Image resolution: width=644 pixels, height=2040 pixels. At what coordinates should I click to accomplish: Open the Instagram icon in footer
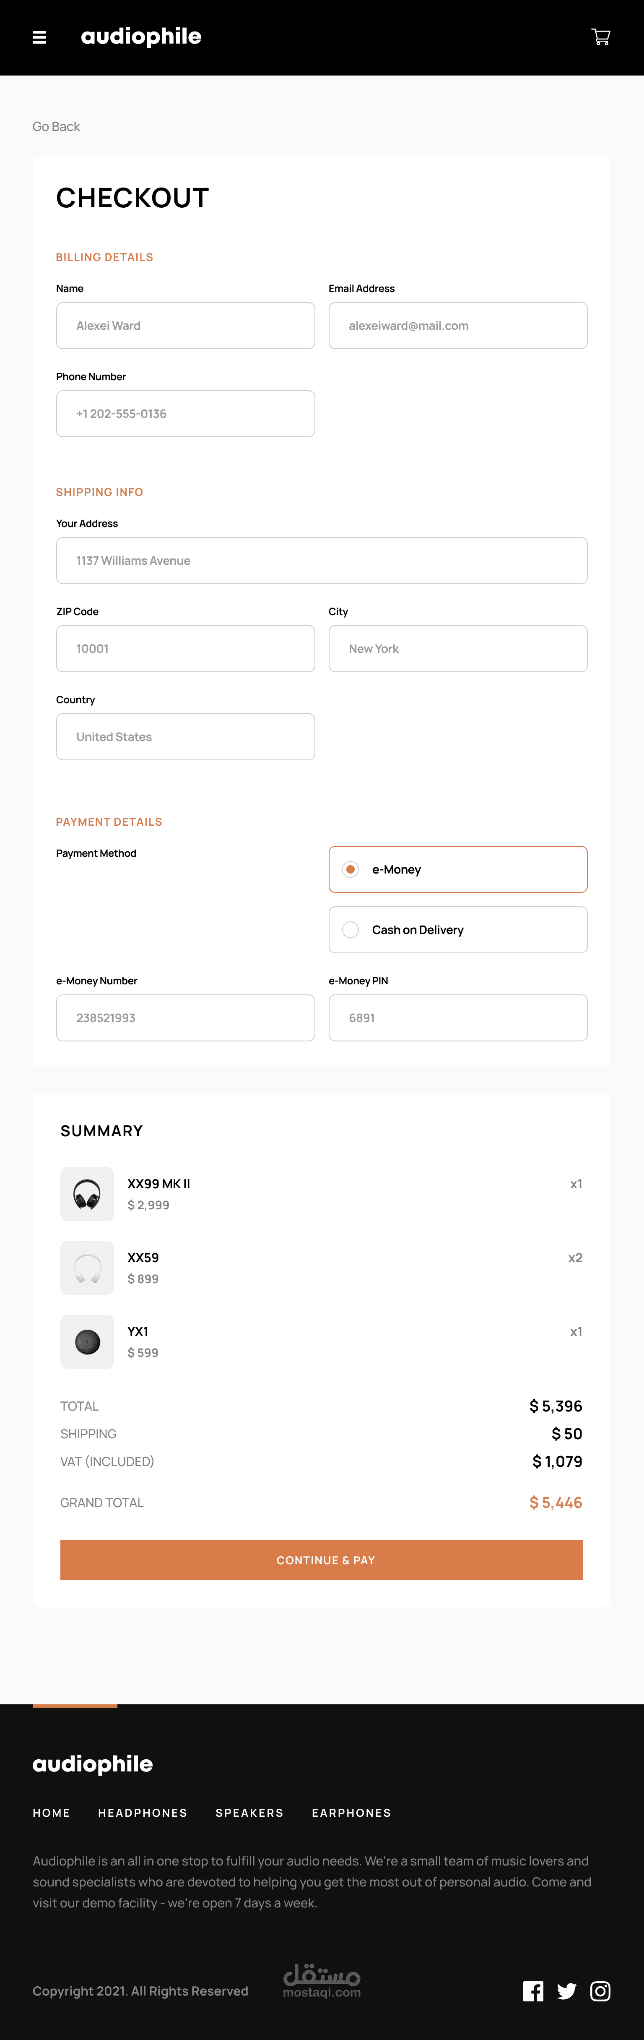(600, 1991)
